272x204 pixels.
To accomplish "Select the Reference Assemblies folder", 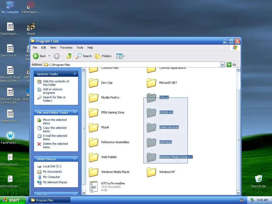I will (109, 142).
